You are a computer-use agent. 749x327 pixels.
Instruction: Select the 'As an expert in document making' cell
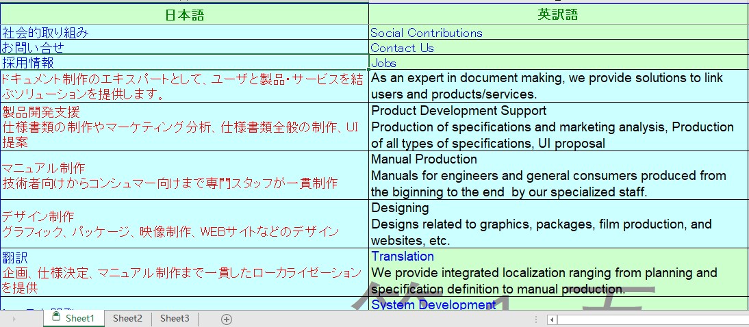(x=559, y=86)
